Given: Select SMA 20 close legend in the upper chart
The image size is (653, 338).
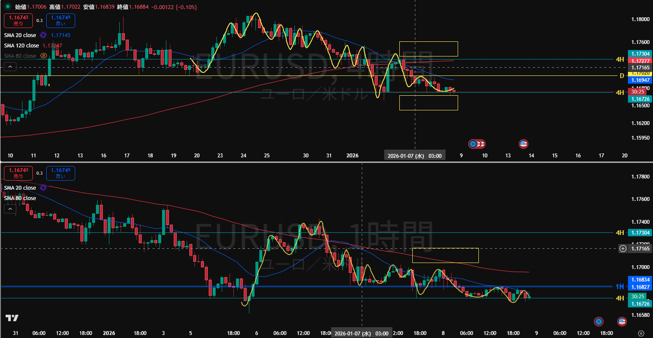Looking at the screenshot, I should [20, 35].
